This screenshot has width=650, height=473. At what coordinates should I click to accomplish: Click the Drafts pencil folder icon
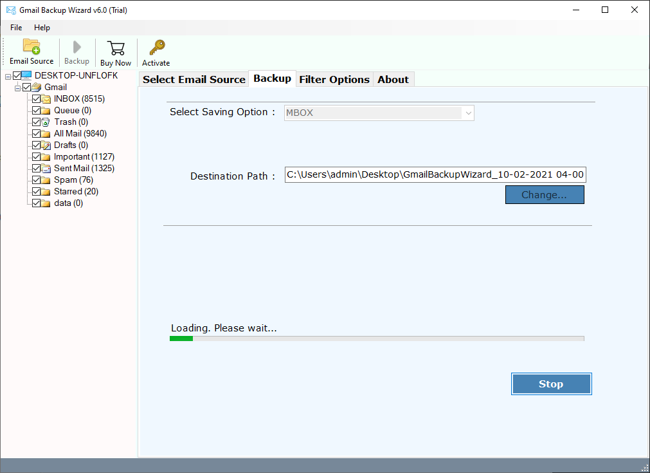46,145
